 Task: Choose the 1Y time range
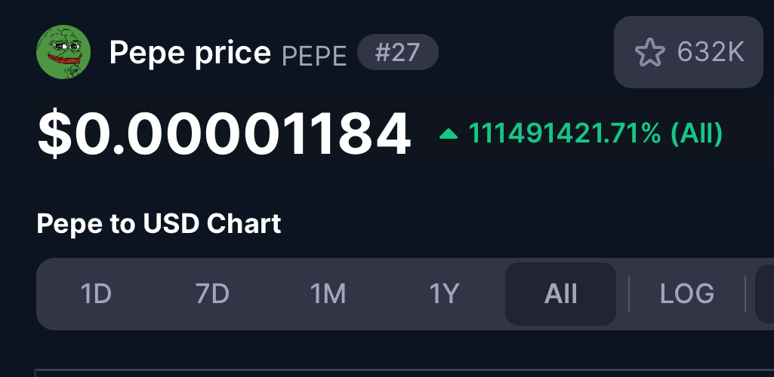pyautogui.click(x=444, y=294)
